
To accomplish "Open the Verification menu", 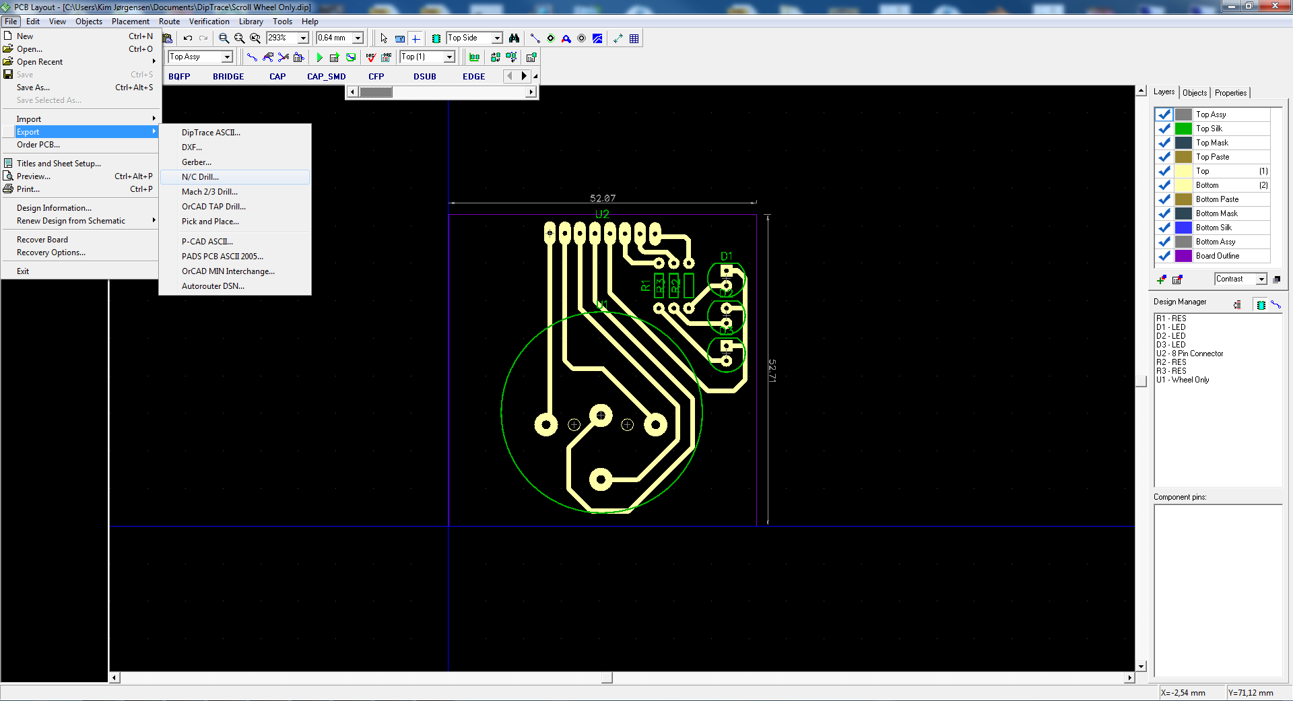I will pyautogui.click(x=209, y=22).
